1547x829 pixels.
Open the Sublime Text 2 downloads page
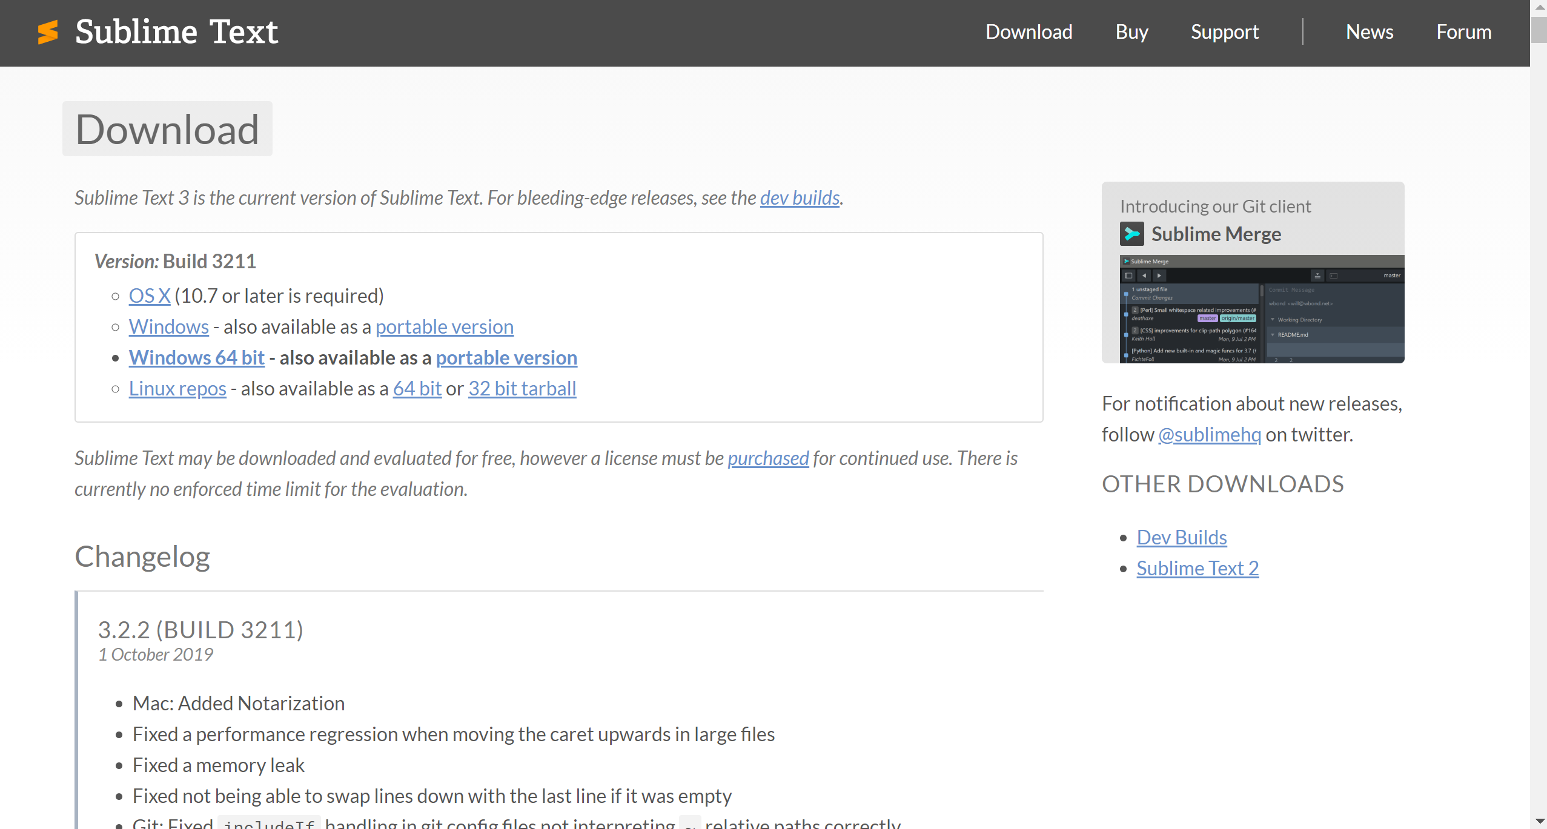point(1198,568)
